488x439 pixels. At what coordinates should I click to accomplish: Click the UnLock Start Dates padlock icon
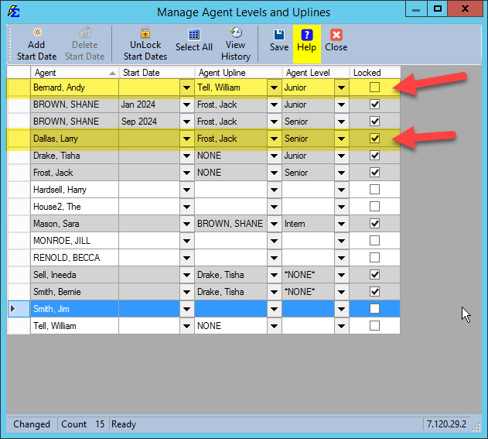145,33
